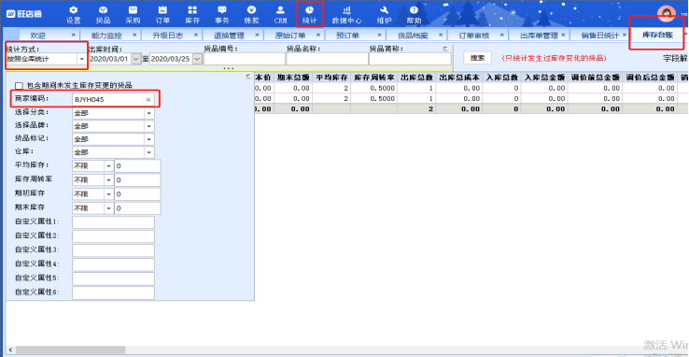The height and width of the screenshot is (357, 689).
Task: Open the 平均库存 condition dropdown
Action: [108, 166]
